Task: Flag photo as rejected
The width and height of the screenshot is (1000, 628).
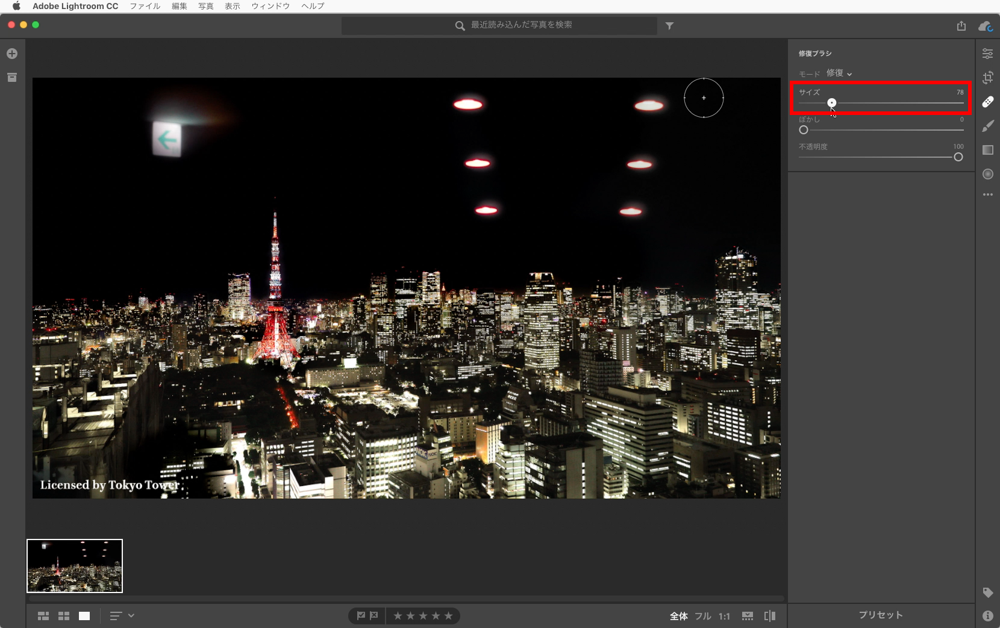Action: click(374, 616)
